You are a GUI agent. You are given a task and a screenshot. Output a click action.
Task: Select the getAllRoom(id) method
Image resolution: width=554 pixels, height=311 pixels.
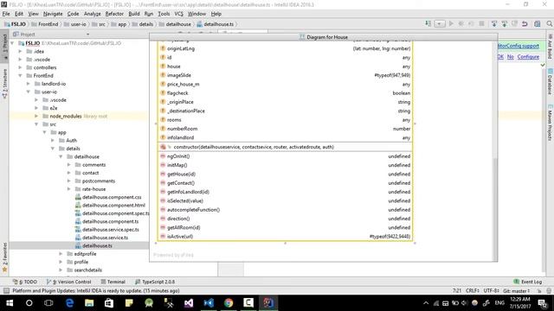click(x=285, y=227)
